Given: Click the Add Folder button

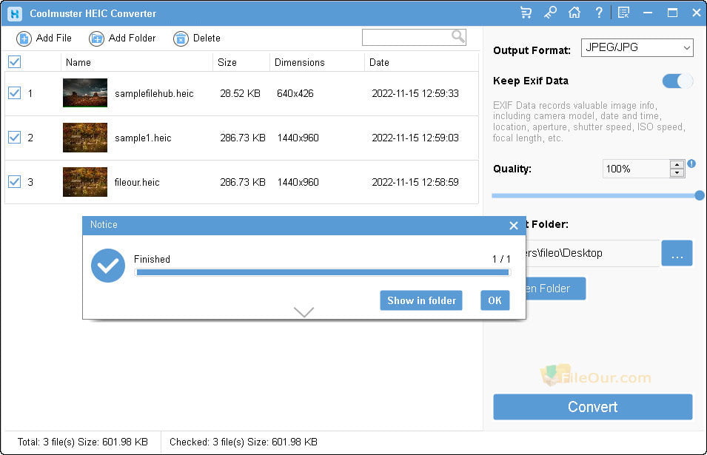Looking at the screenshot, I should [122, 38].
